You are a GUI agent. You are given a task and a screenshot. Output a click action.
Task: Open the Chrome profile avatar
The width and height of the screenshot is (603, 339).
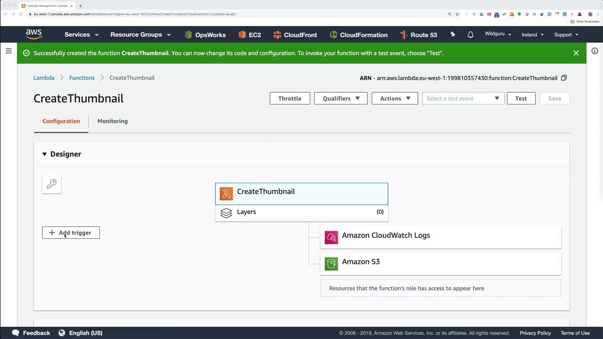(x=590, y=14)
